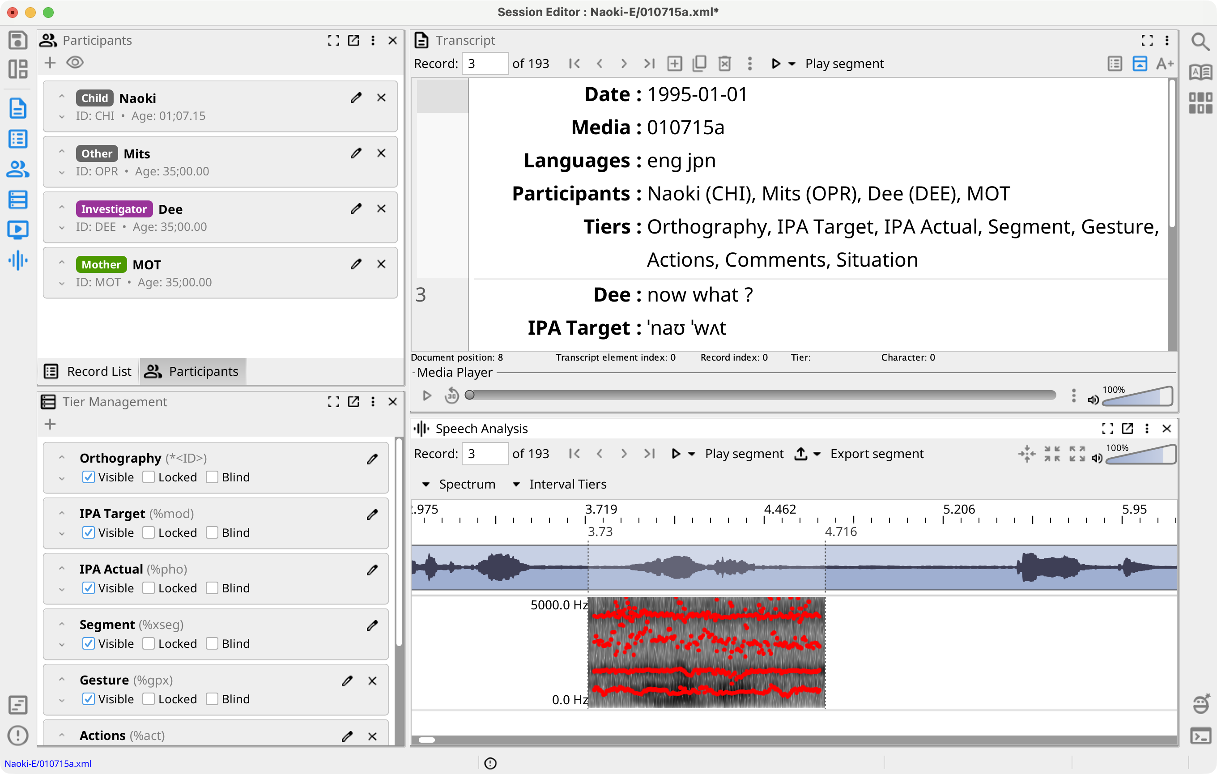Click Media Player seek slider thumb
Image resolution: width=1217 pixels, height=774 pixels.
[x=469, y=395]
